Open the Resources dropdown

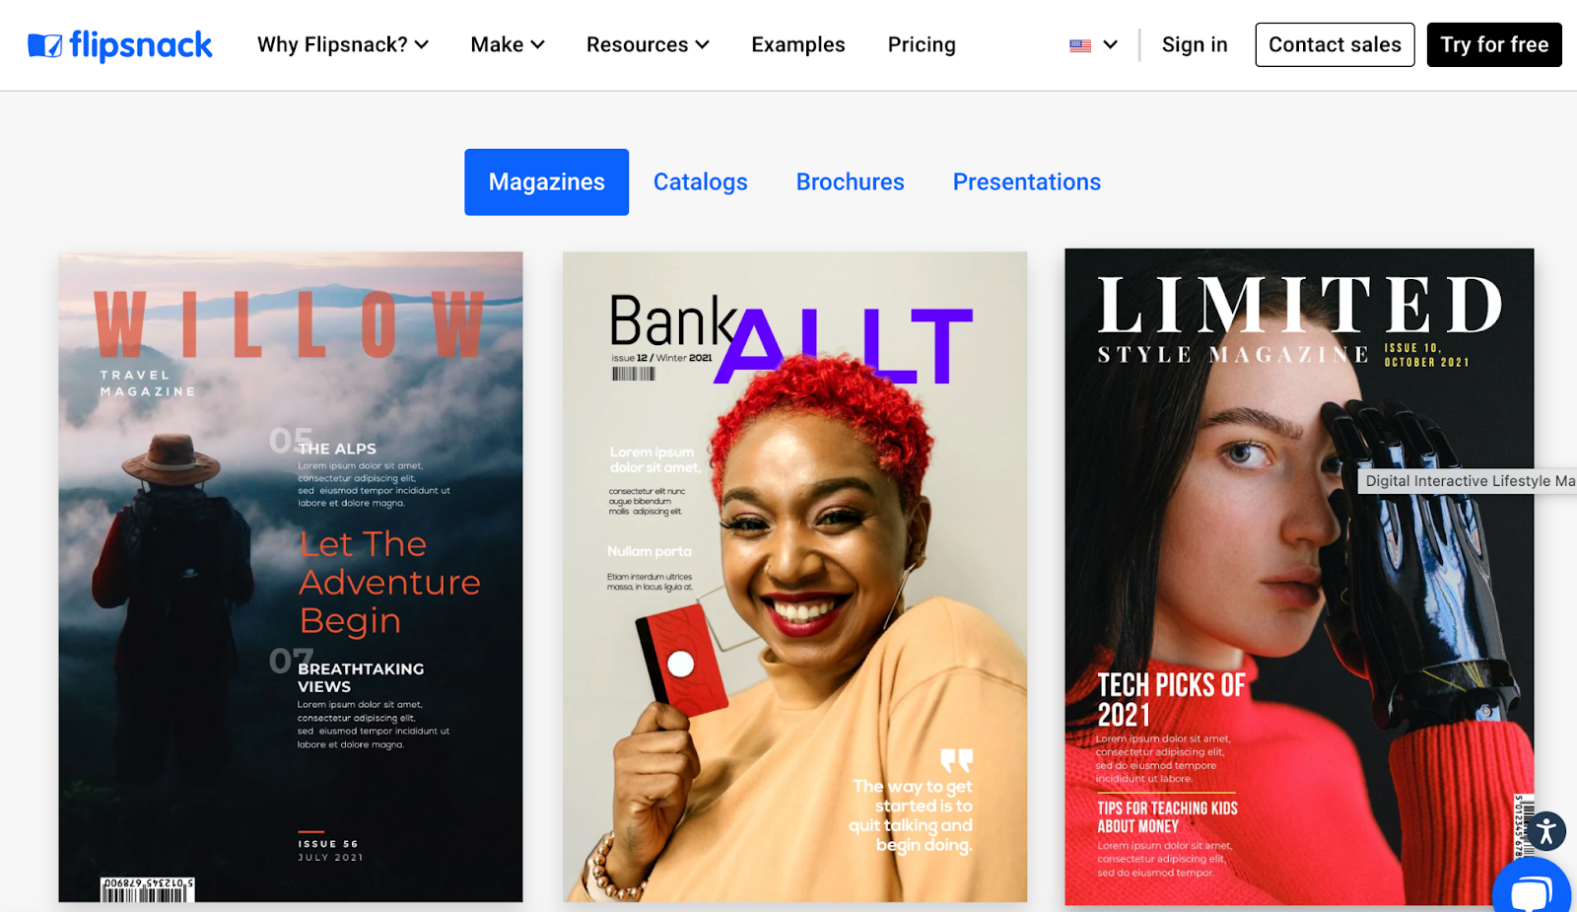(x=648, y=44)
